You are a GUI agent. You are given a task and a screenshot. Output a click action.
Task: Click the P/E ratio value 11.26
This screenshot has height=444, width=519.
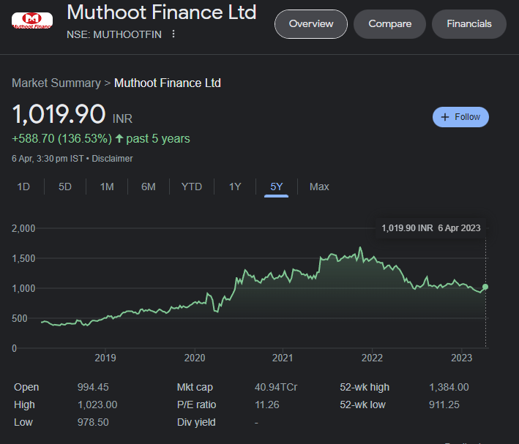pos(266,405)
